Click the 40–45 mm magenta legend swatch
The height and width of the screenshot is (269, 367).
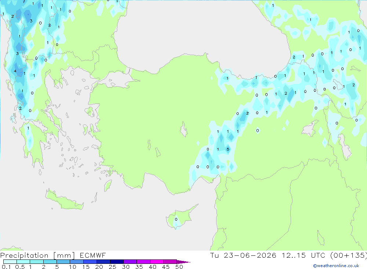157,262
